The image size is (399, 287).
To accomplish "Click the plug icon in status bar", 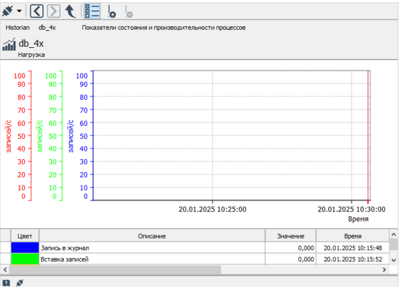I will coord(20,282).
